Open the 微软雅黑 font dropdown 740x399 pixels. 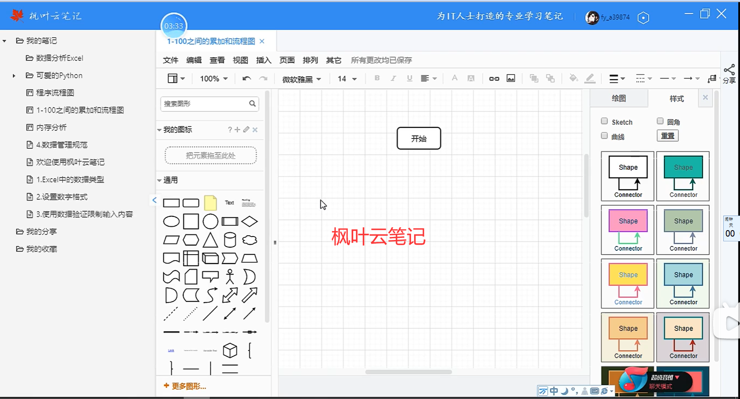(x=301, y=78)
